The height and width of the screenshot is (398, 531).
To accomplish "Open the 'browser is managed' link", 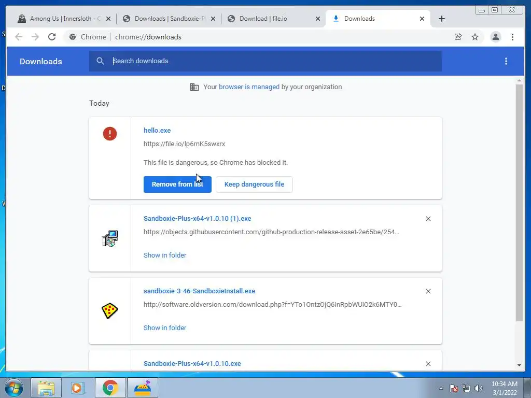I will click(x=249, y=87).
